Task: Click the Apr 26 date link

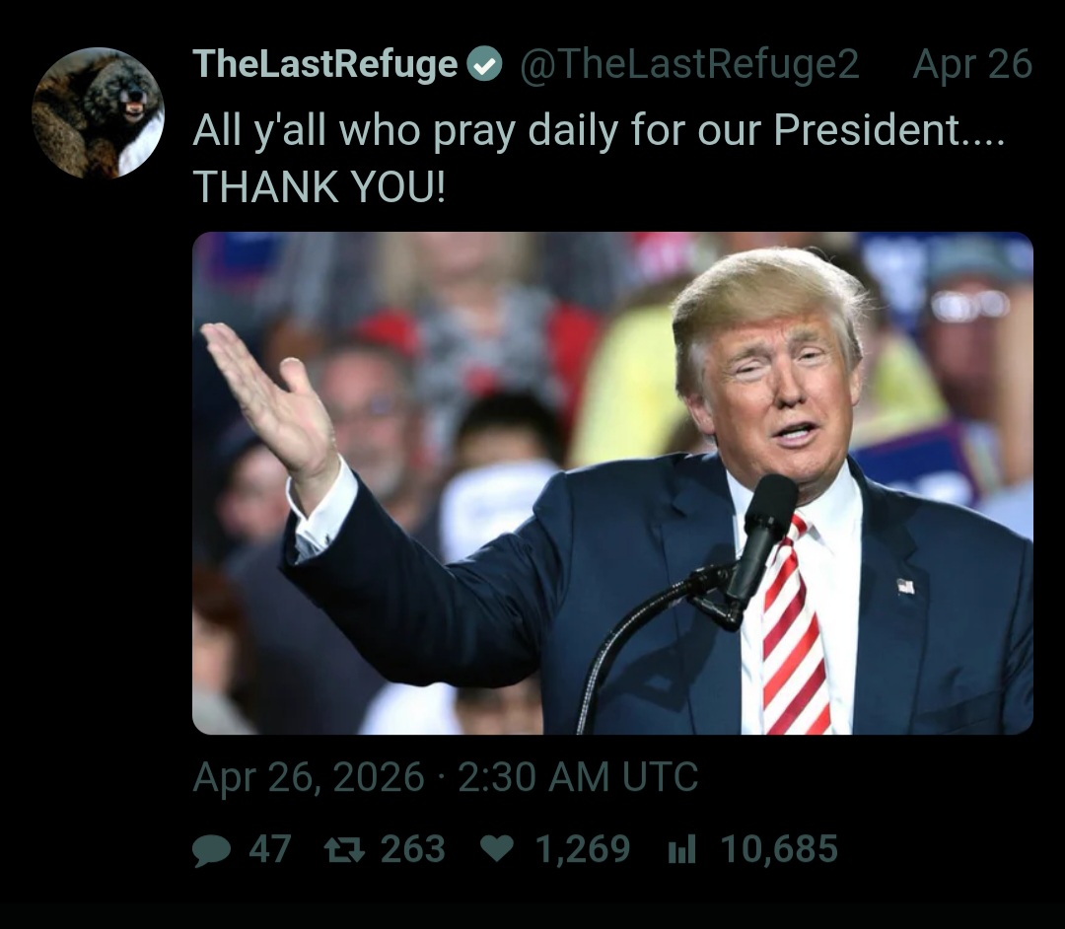Action: 972,65
